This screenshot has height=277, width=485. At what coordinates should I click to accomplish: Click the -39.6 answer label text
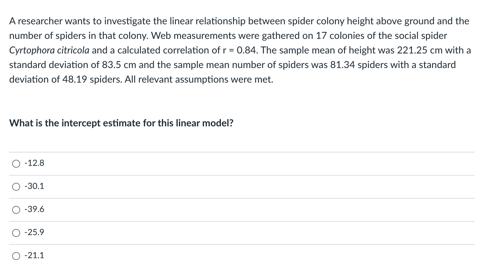34,209
